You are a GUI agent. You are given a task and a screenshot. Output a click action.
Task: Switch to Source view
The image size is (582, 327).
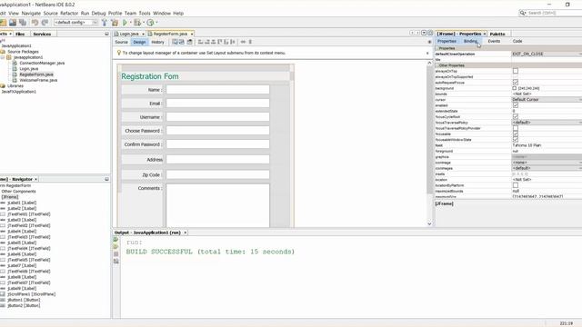121,42
